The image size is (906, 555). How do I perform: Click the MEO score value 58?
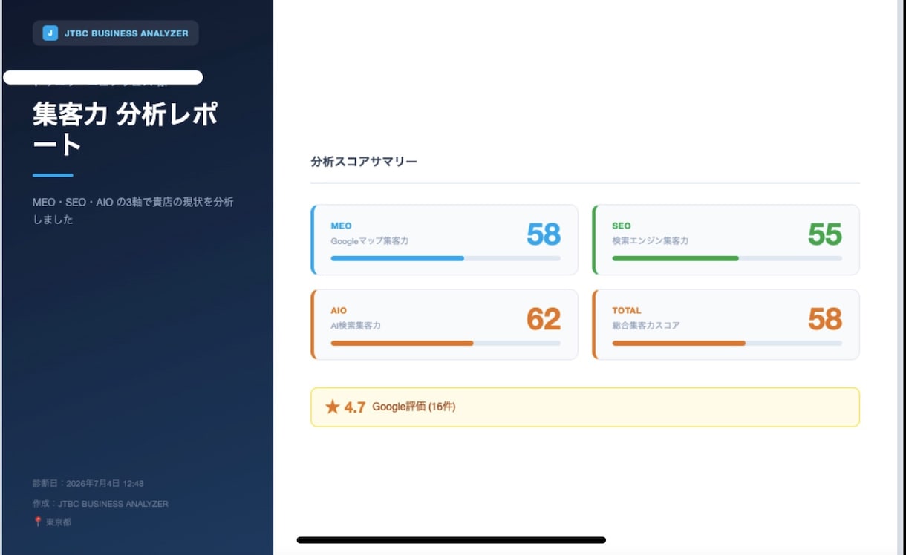(x=544, y=234)
